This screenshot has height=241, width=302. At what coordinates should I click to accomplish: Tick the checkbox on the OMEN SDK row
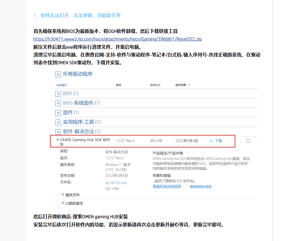248,141
